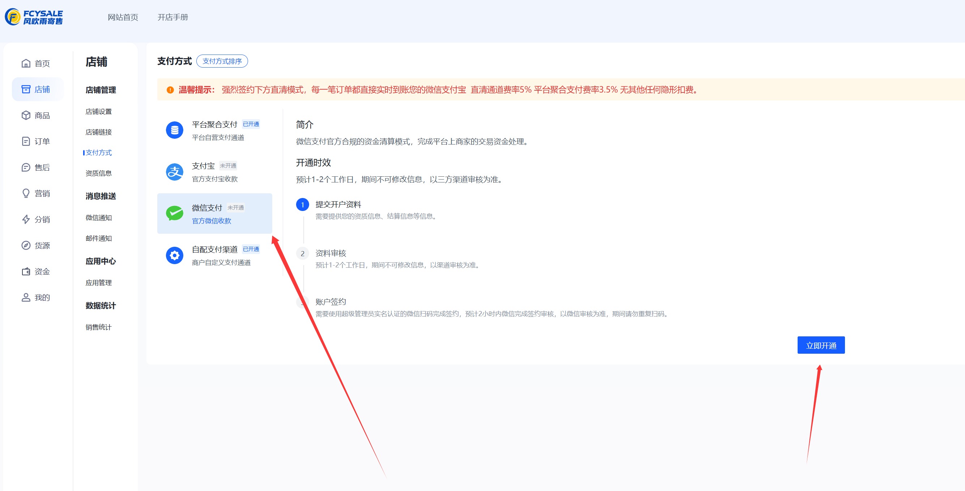Click the Alipay logo icon

pos(175,172)
